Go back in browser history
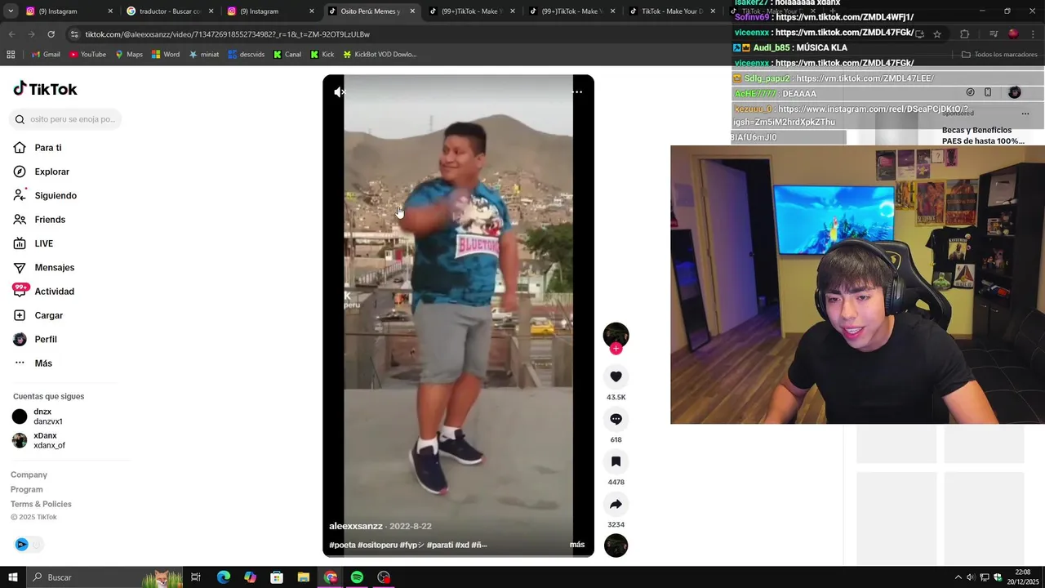The image size is (1045, 588). [11, 34]
